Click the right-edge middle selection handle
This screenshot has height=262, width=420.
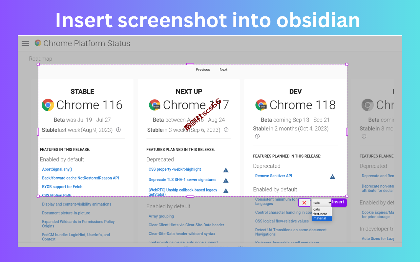tap(347, 132)
